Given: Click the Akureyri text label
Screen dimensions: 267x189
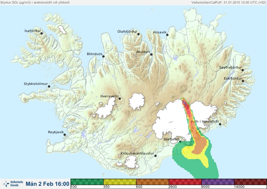Looking at the screenshot, I should coord(143,52).
